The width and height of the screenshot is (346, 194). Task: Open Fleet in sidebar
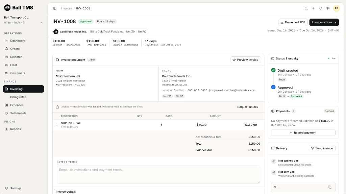click(x=23, y=65)
